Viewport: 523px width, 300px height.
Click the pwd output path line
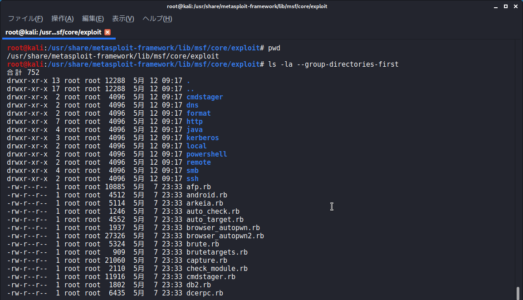[x=113, y=56]
